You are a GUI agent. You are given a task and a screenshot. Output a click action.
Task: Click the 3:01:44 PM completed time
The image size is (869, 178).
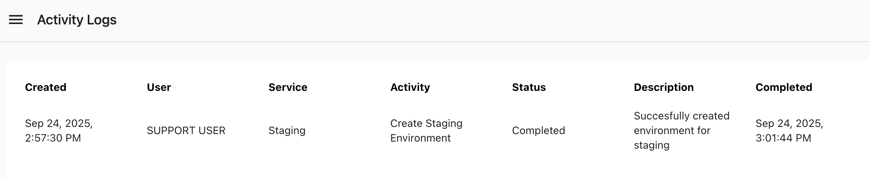[783, 138]
